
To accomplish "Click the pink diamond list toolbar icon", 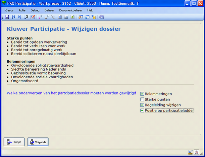I will coord(41,17).
